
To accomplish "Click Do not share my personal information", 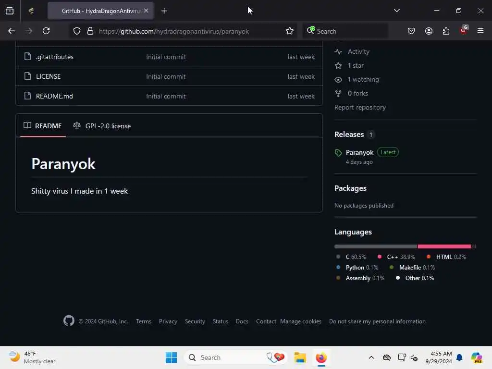I will [x=377, y=321].
